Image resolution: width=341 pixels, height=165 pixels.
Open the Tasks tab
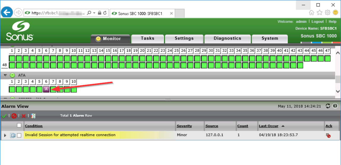click(x=147, y=39)
